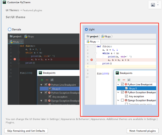Click line 5 breakpoint dot, Light preview
This screenshot has height=135, width=162.
pyautogui.click(x=92, y=60)
